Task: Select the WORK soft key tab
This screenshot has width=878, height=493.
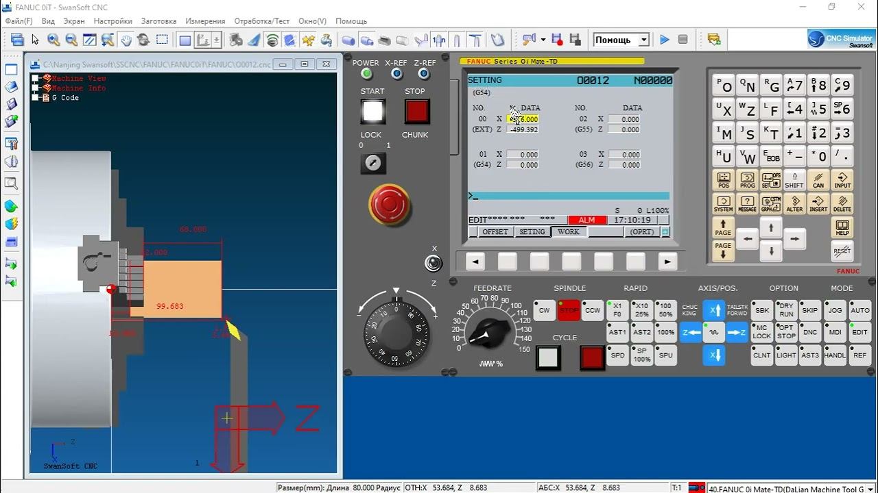Action: tap(569, 231)
